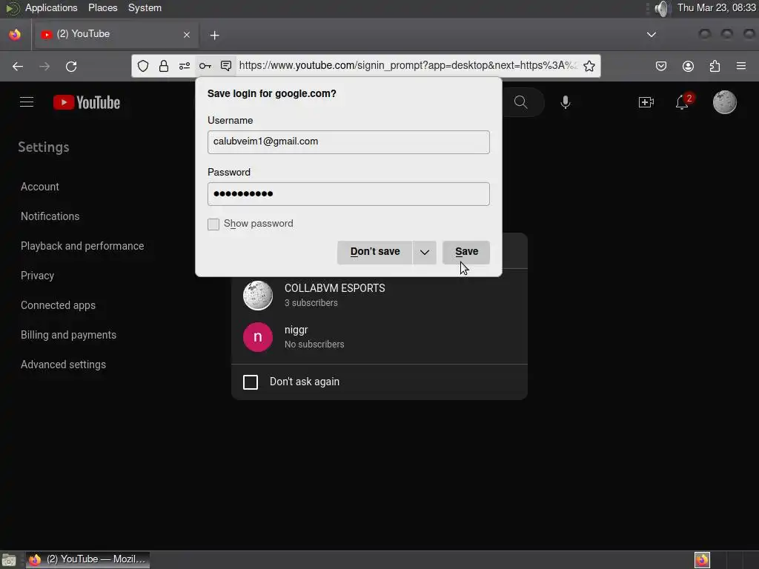The height and width of the screenshot is (569, 759).
Task: Tick the Show password checkbox
Action: pyautogui.click(x=213, y=224)
